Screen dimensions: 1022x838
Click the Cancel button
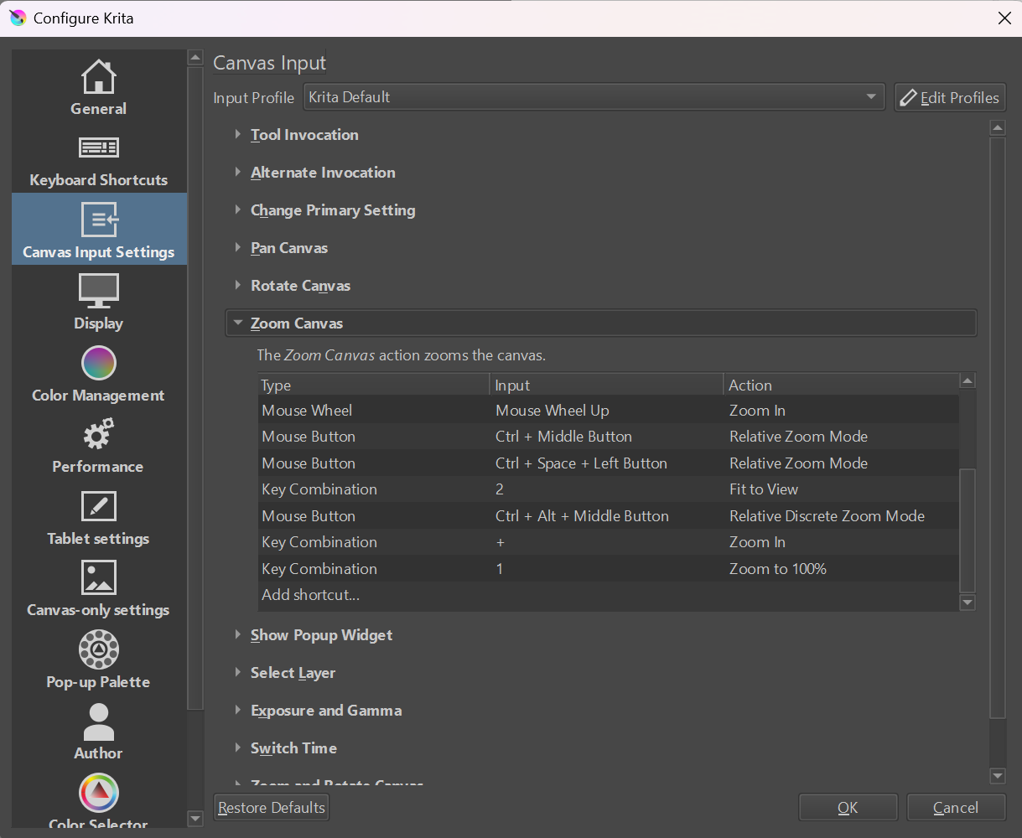click(x=956, y=808)
